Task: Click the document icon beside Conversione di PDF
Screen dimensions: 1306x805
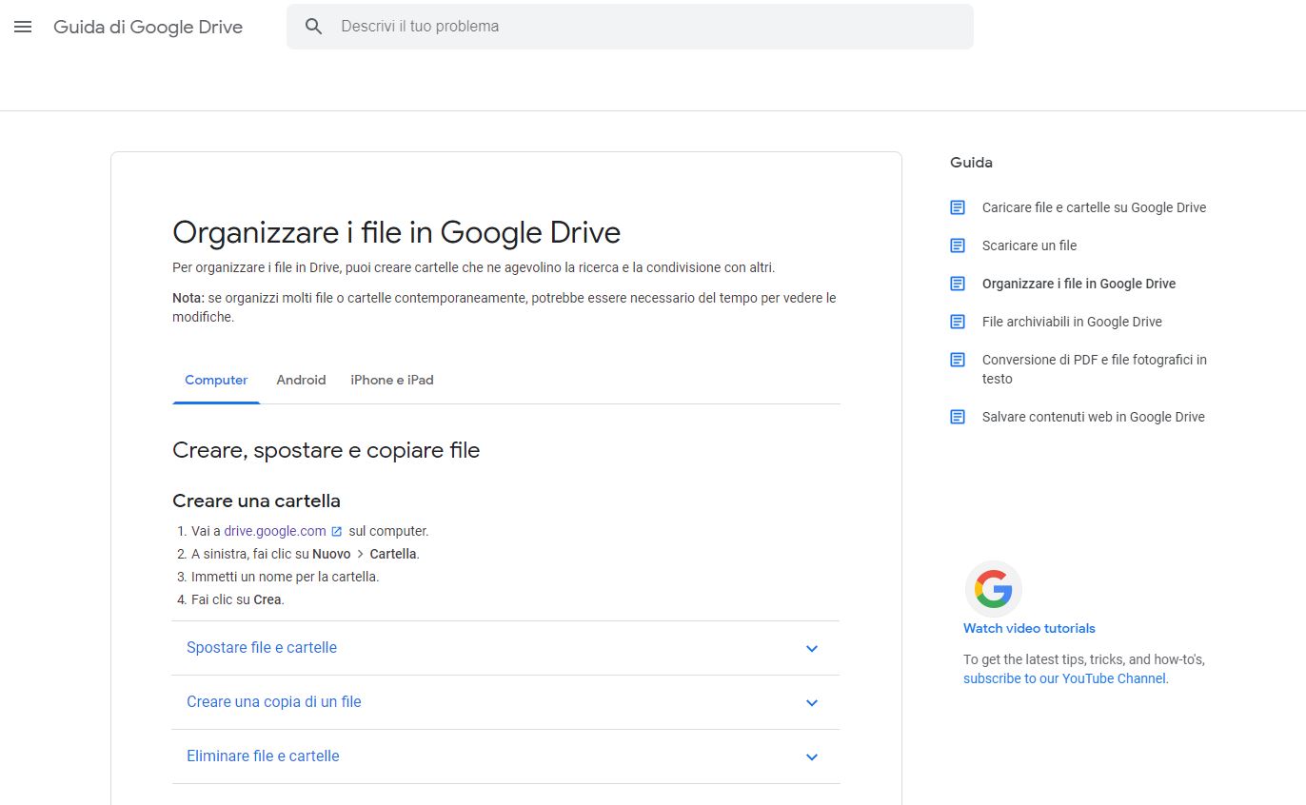Action: coord(958,360)
